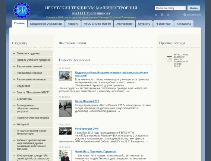This screenshot has height=161, width=211.
Task: Click the envelope mail icon in the header
Action: pos(168,14)
